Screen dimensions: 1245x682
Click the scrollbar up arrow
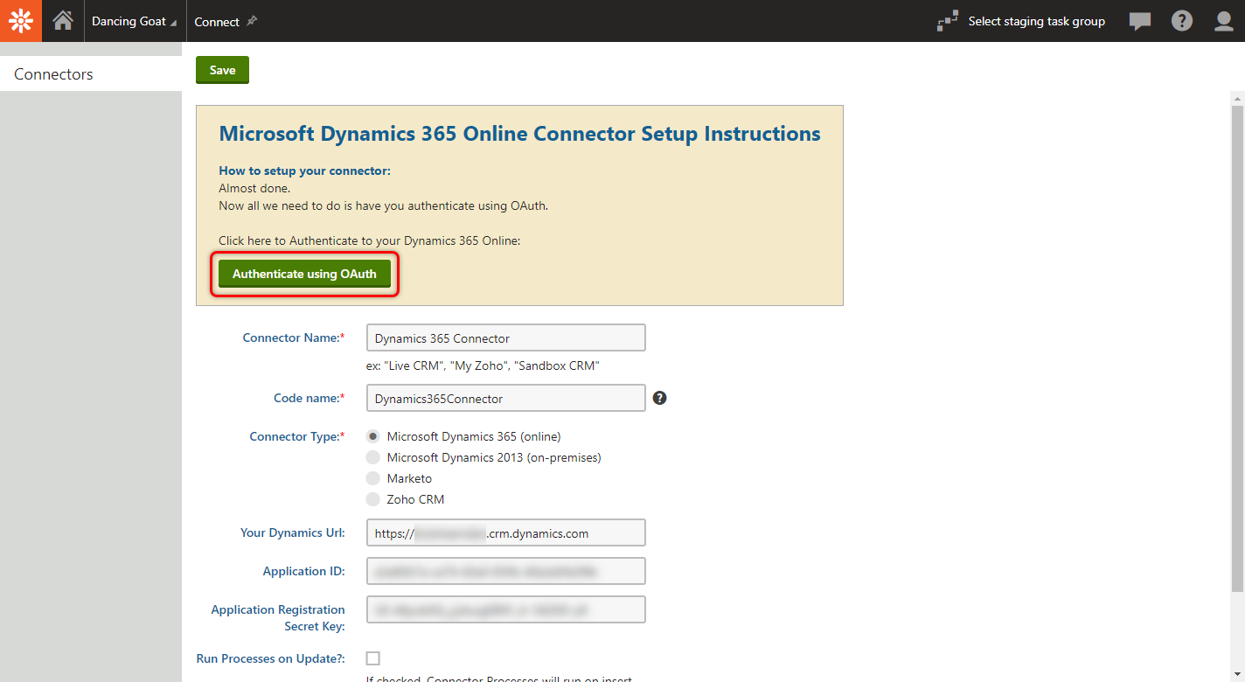[x=1237, y=97]
